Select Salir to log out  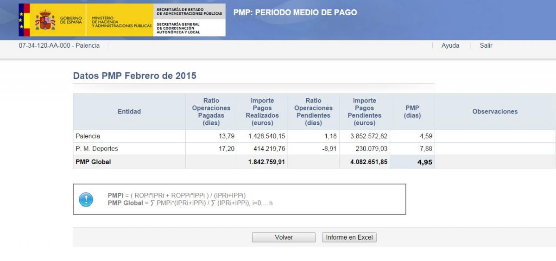[x=486, y=45]
